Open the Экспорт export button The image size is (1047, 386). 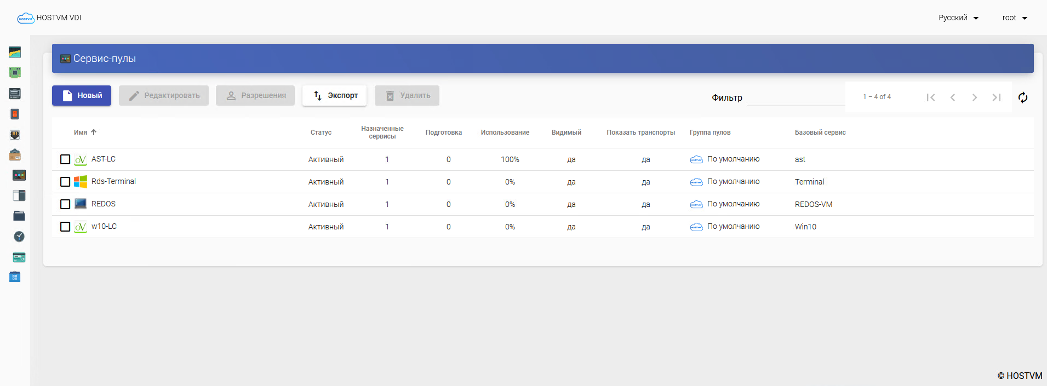334,95
